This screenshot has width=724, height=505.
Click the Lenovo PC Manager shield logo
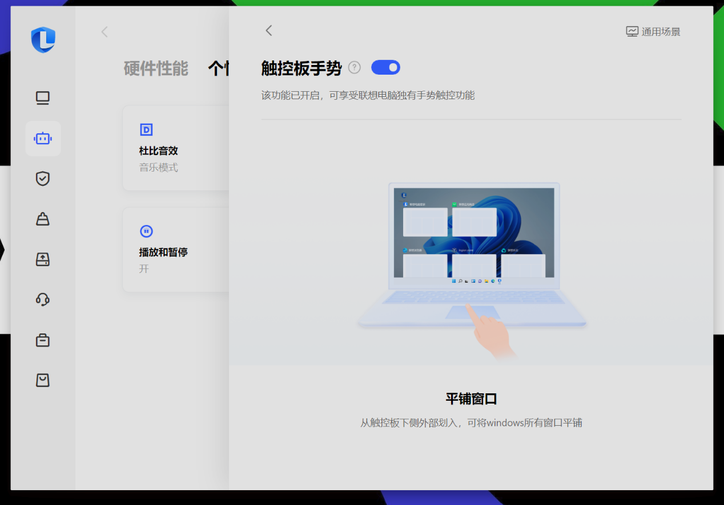[x=43, y=40]
